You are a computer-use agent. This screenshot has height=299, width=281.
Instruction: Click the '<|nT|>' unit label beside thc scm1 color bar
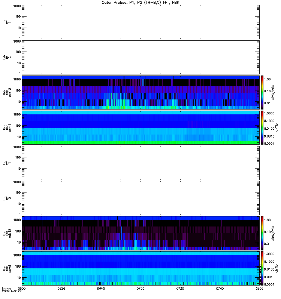pos(276,268)
